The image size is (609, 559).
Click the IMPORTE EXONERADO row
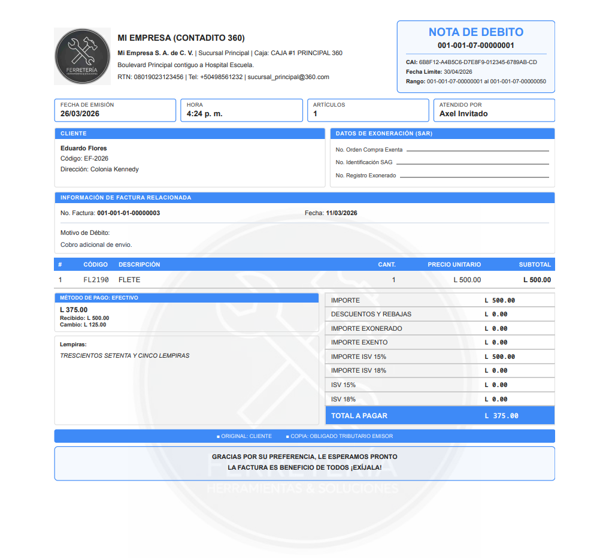(x=440, y=328)
